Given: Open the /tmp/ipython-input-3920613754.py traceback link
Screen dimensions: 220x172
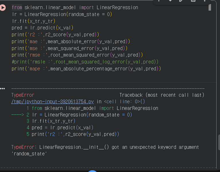Looking at the screenshot, I should 52,102.
